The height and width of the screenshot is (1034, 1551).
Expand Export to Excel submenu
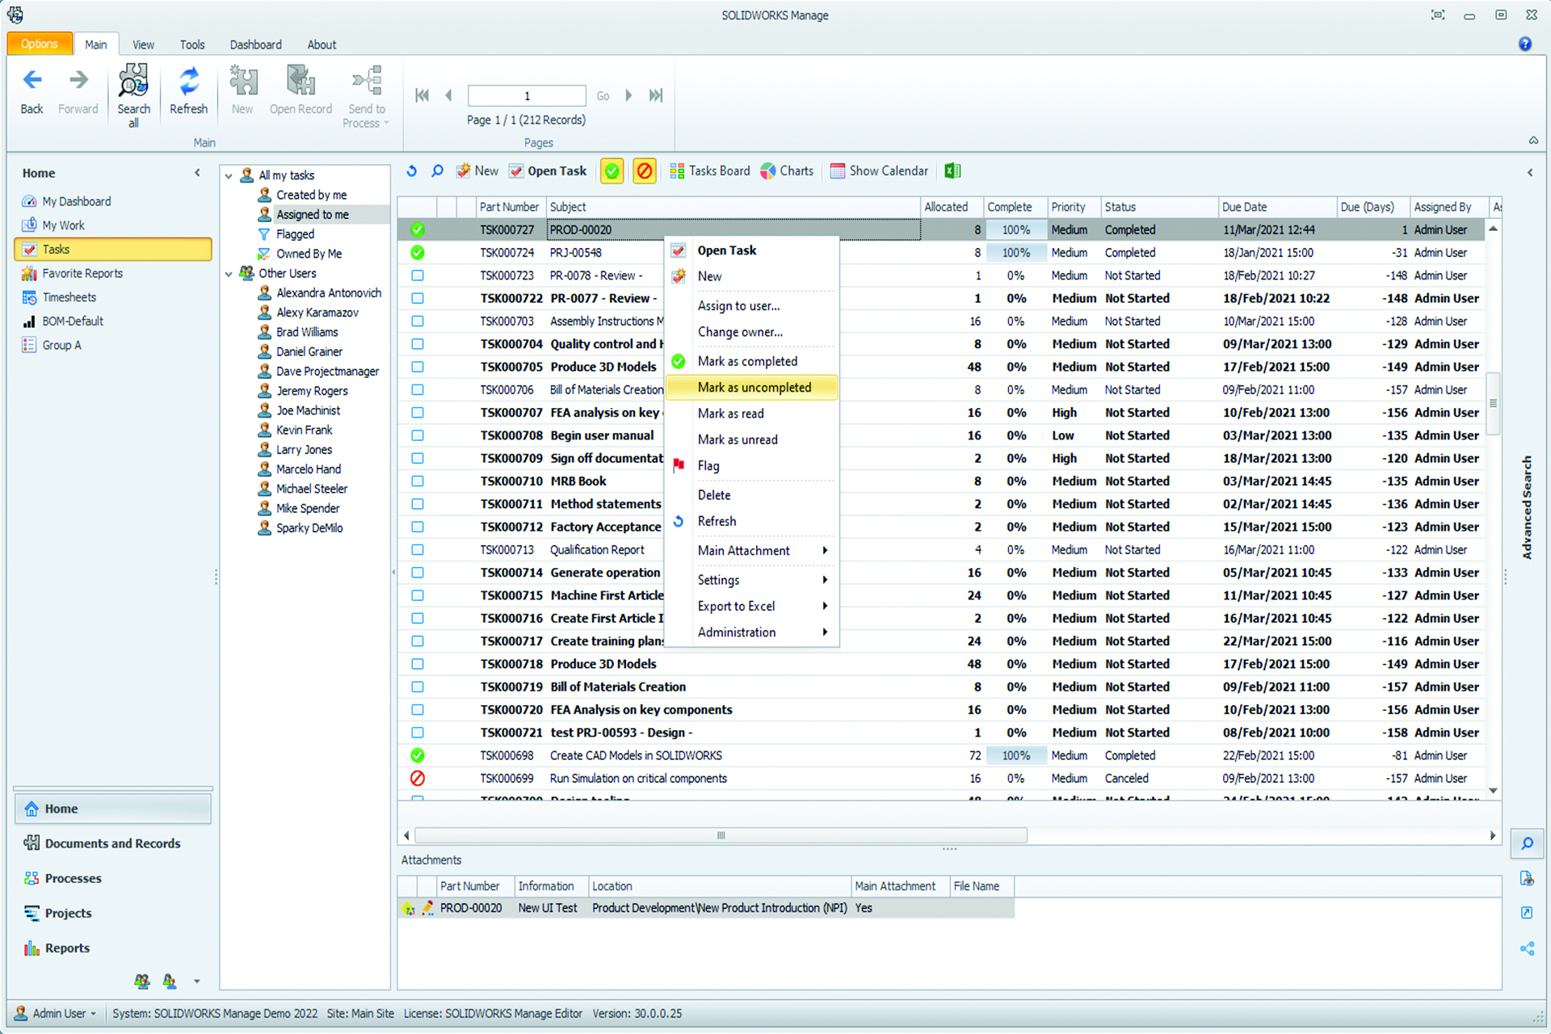click(825, 606)
